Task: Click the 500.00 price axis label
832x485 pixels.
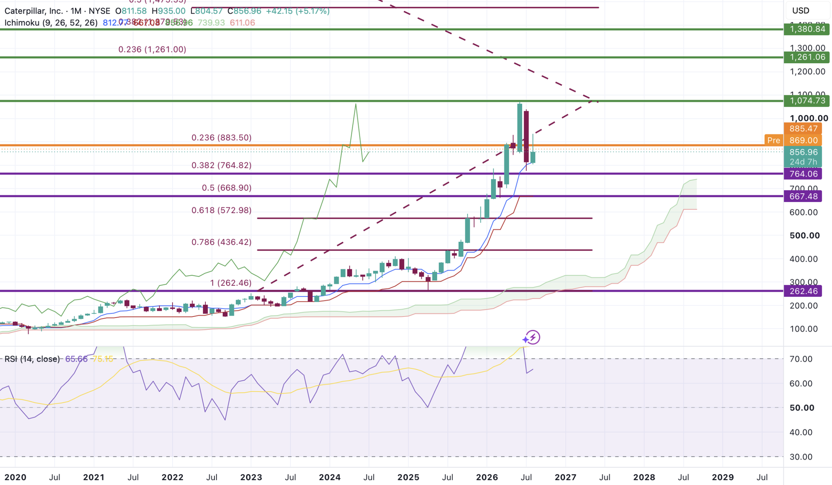Action: 805,236
